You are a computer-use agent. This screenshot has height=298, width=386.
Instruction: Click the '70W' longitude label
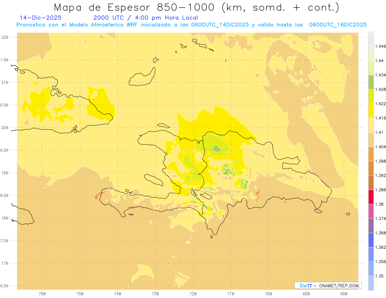269,294
